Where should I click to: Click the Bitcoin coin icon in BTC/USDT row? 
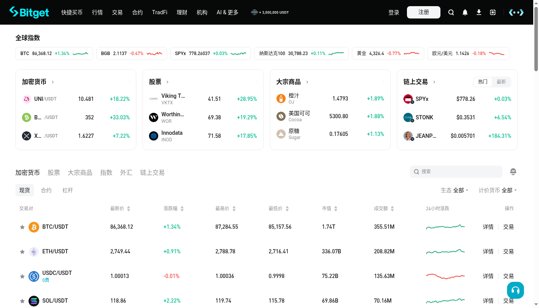coord(34,227)
